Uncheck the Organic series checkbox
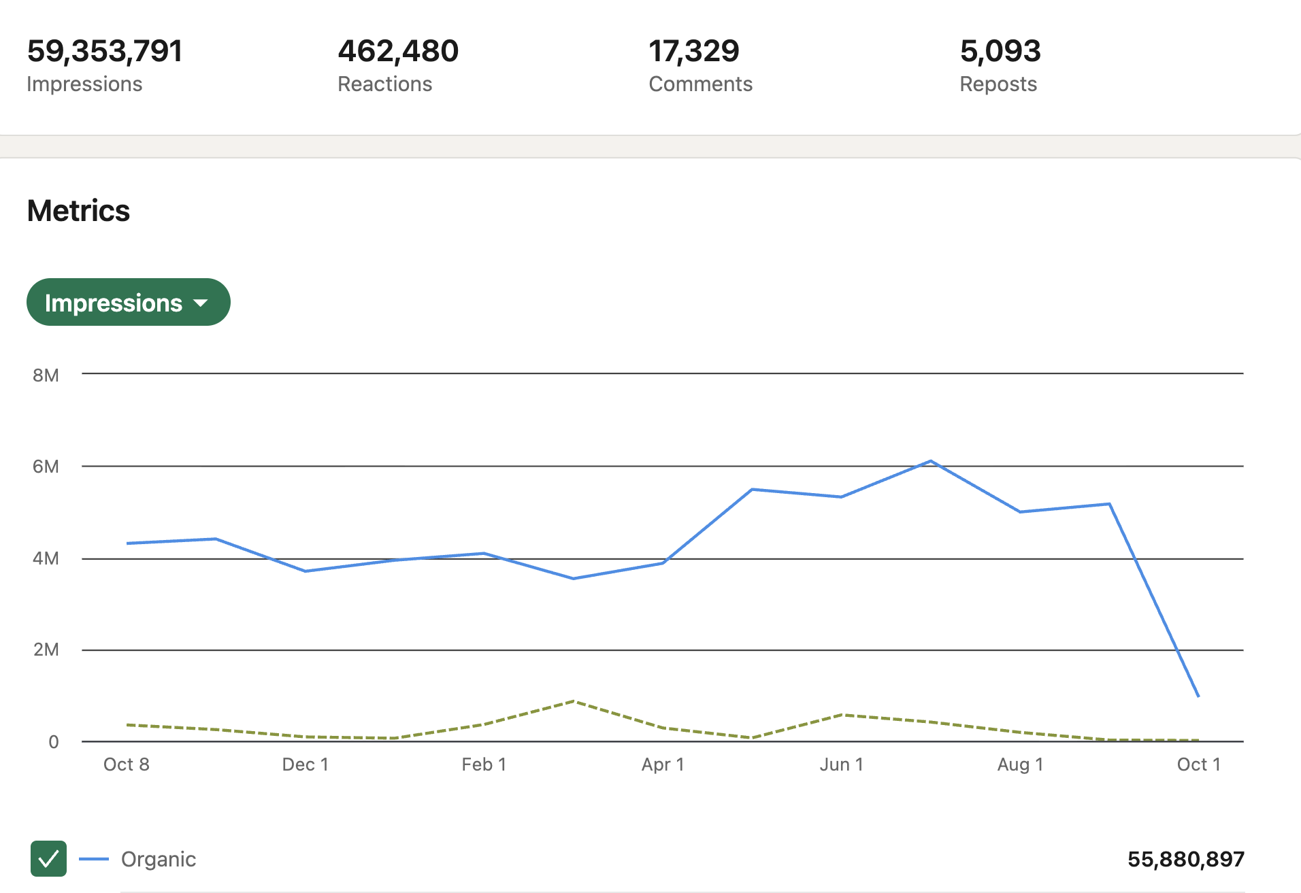The height and width of the screenshot is (893, 1301). (48, 858)
